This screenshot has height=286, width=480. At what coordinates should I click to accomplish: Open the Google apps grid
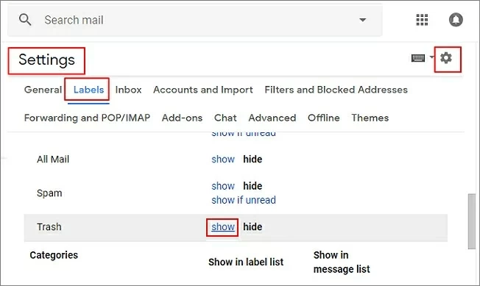(422, 20)
